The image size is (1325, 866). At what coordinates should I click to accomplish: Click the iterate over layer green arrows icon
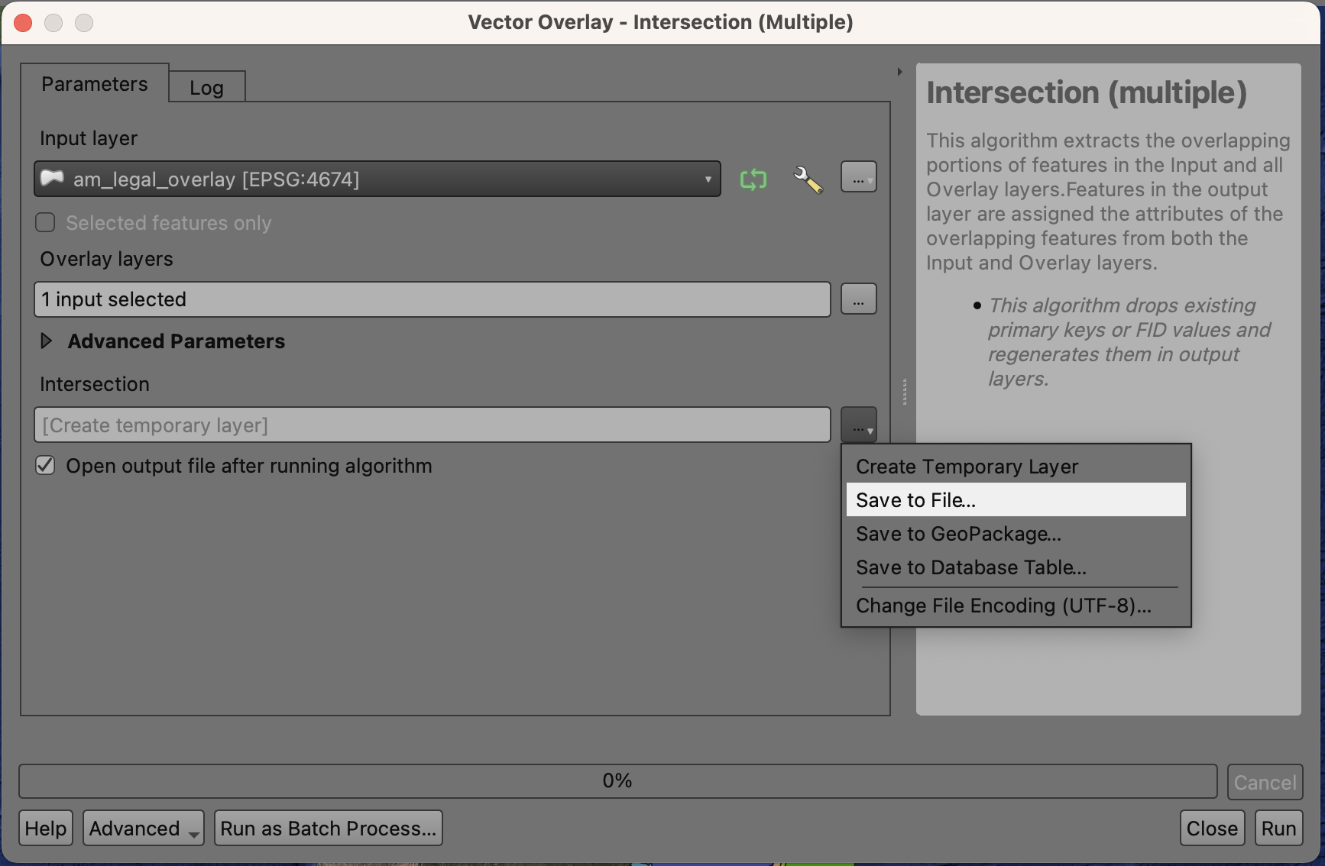pyautogui.click(x=753, y=179)
